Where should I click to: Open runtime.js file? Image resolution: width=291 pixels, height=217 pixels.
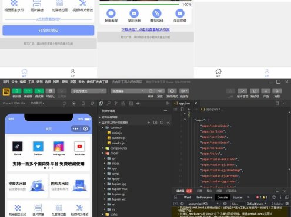coord(119,138)
